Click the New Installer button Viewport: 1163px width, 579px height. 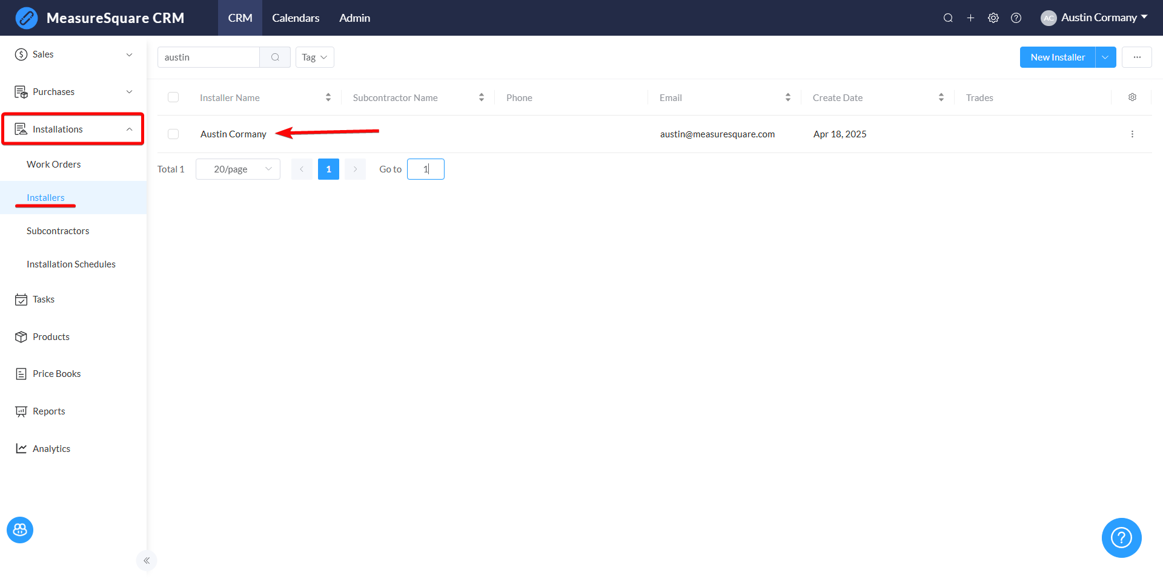click(1058, 57)
